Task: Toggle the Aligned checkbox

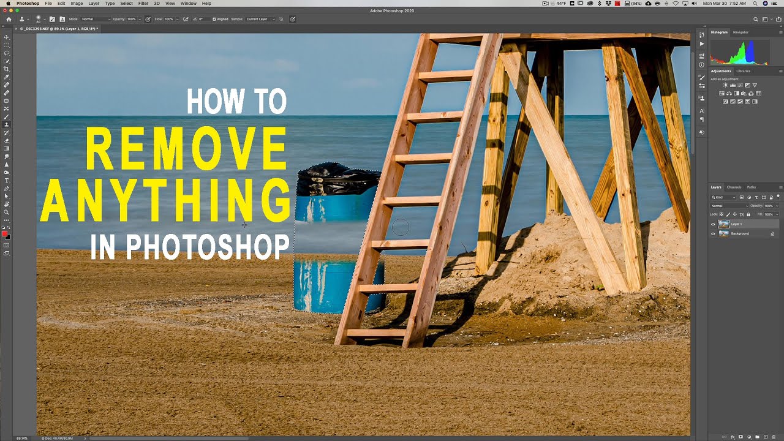Action: pos(214,19)
